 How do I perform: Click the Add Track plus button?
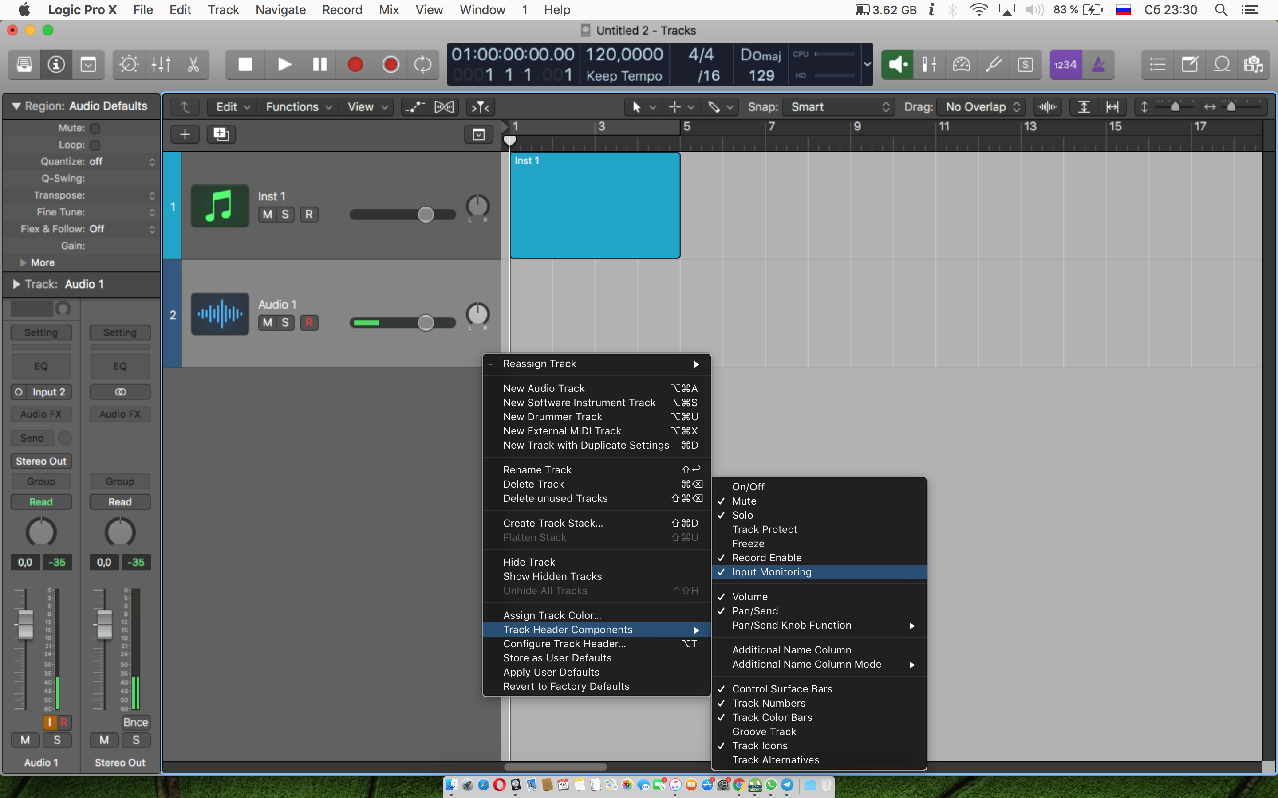(x=185, y=135)
